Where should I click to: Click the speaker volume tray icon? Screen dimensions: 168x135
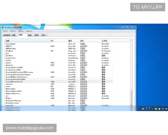click(166, 109)
